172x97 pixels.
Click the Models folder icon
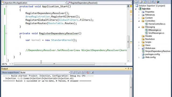click(143, 36)
